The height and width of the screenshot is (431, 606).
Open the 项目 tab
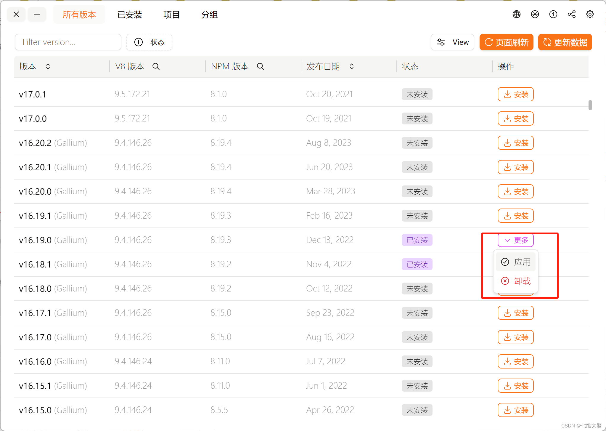[171, 15]
